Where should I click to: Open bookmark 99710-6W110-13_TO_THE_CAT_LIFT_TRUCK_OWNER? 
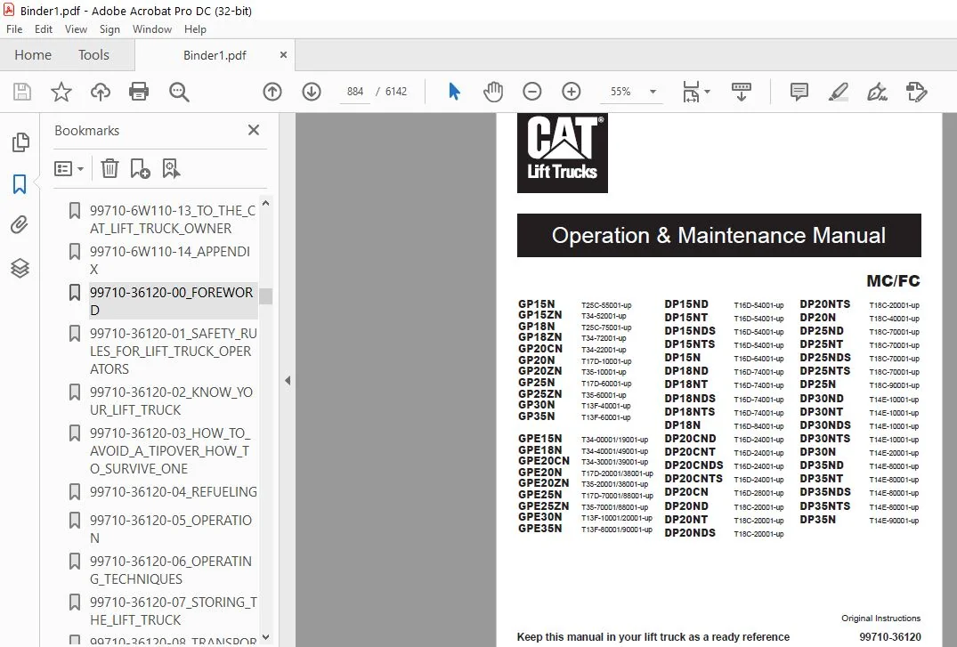173,219
